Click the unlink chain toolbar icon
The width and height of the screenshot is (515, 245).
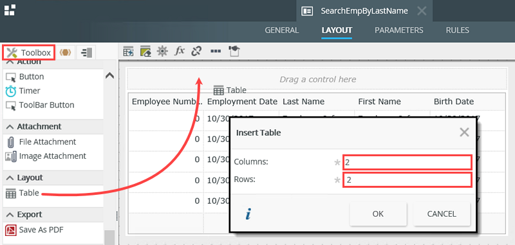[196, 51]
